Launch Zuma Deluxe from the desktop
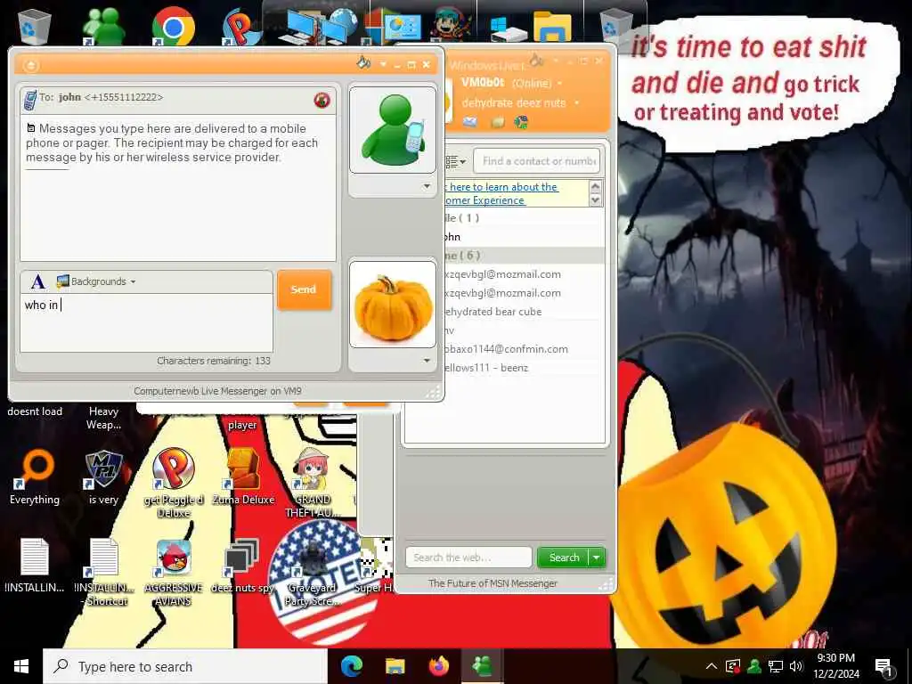912x684 pixels. point(243,477)
